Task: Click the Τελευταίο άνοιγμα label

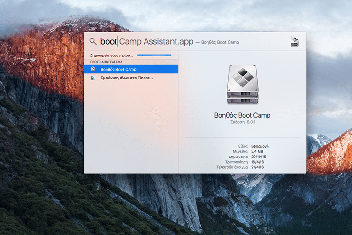Action: click(232, 167)
